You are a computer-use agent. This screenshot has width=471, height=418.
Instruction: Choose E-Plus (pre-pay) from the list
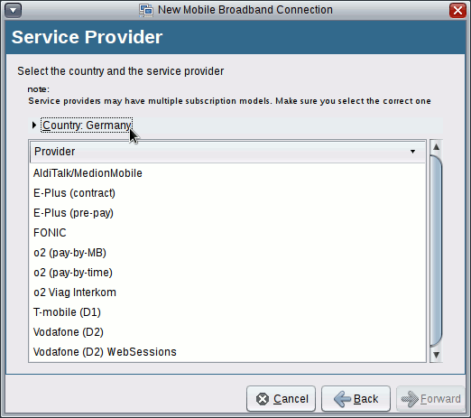tap(227, 213)
